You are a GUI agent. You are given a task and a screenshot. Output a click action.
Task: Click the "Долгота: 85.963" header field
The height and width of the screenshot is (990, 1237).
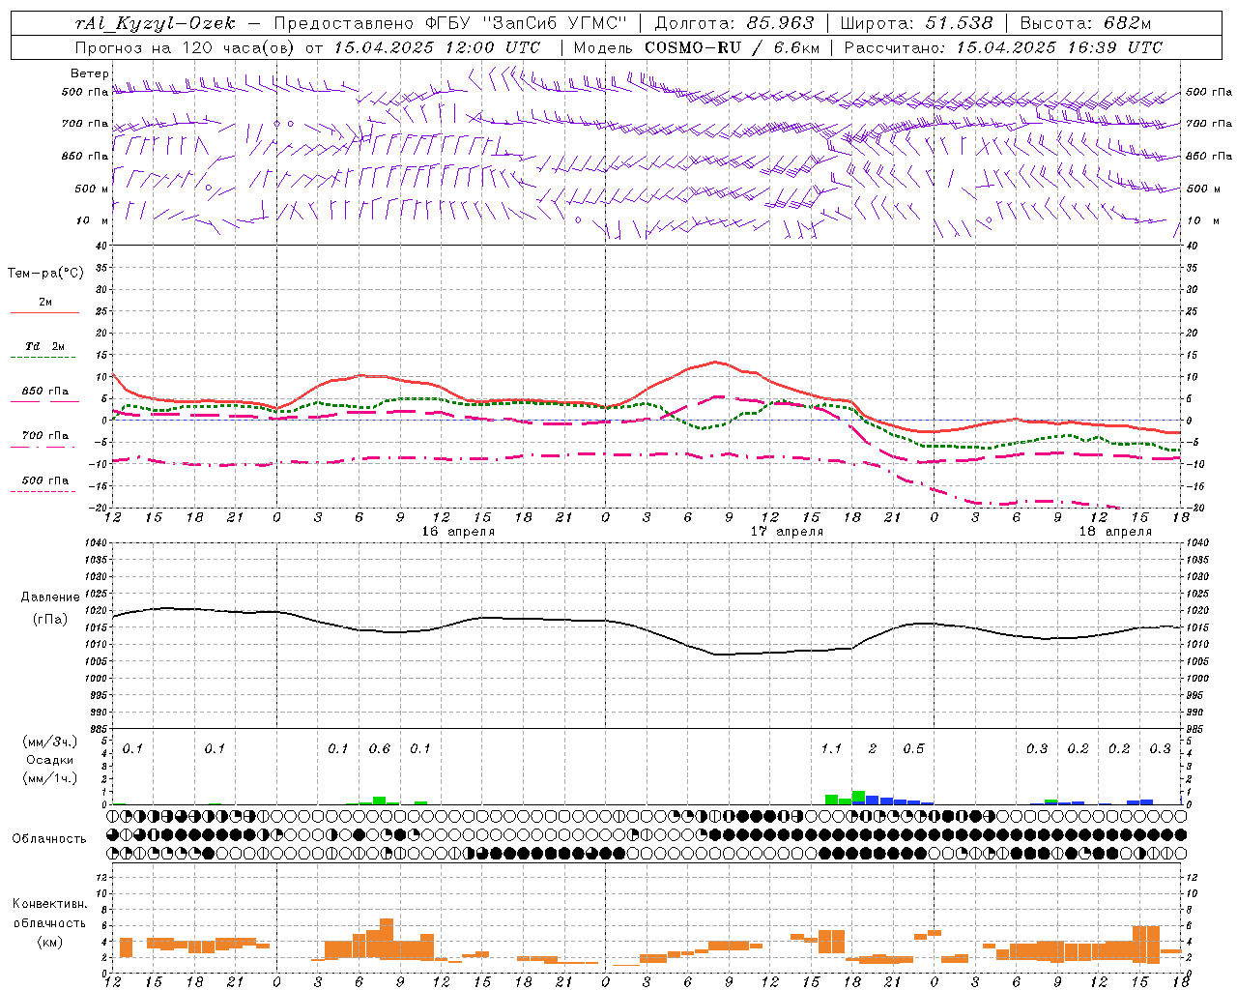[x=734, y=23]
